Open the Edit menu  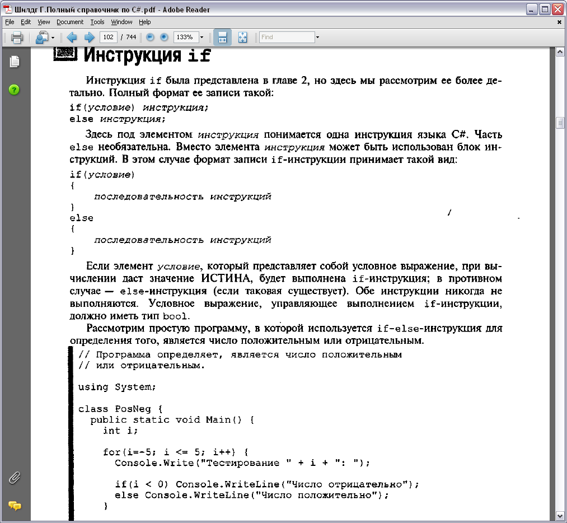pyautogui.click(x=26, y=22)
